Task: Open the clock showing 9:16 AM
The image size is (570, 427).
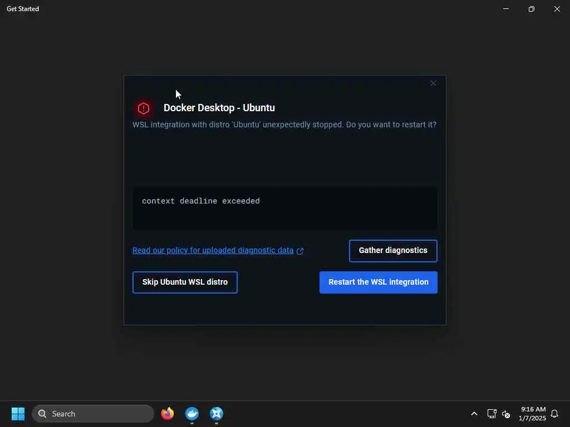Action: click(532, 414)
